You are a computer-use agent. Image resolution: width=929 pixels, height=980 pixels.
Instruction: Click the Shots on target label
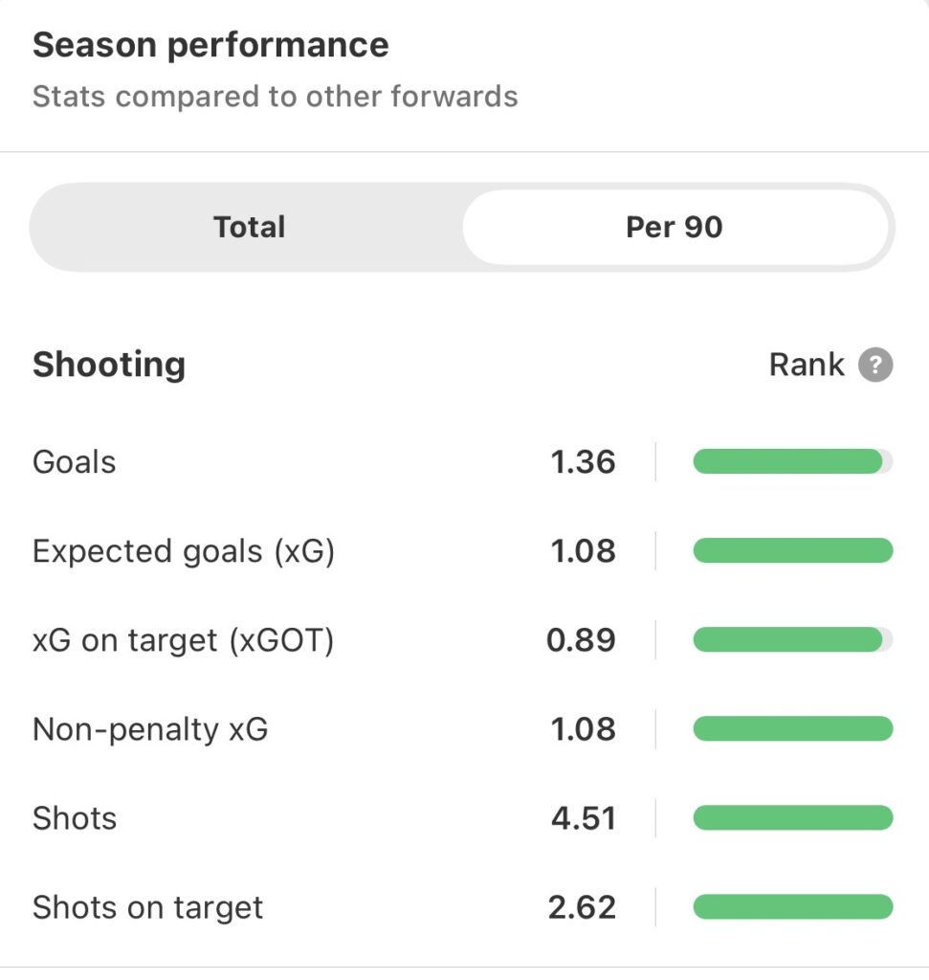coord(147,907)
